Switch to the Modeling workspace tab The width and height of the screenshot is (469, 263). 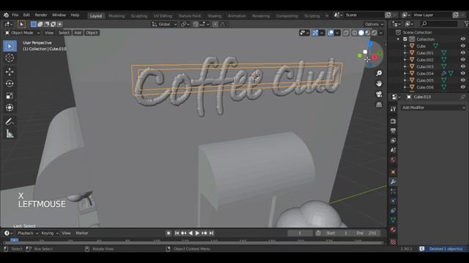pos(117,16)
